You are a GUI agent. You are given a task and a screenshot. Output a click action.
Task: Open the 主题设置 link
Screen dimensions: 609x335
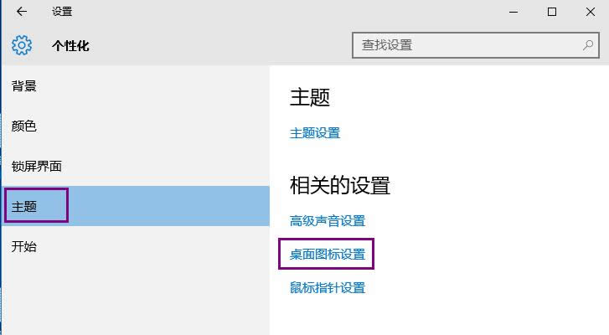(x=315, y=133)
